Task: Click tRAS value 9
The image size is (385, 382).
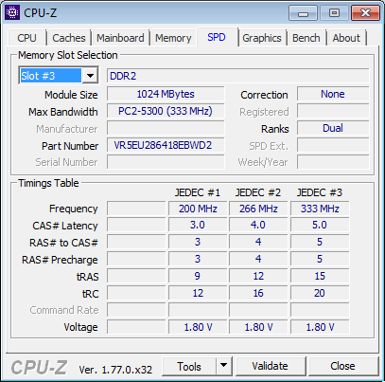Action: click(x=198, y=276)
